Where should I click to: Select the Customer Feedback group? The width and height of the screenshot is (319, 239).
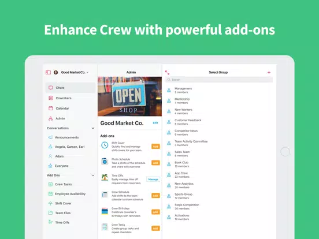pos(219,122)
